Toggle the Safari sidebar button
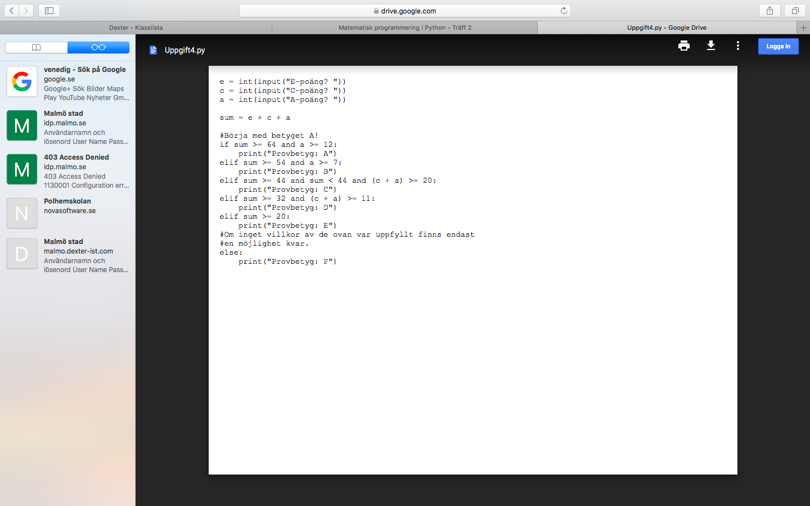Viewport: 810px width, 506px height. [49, 11]
